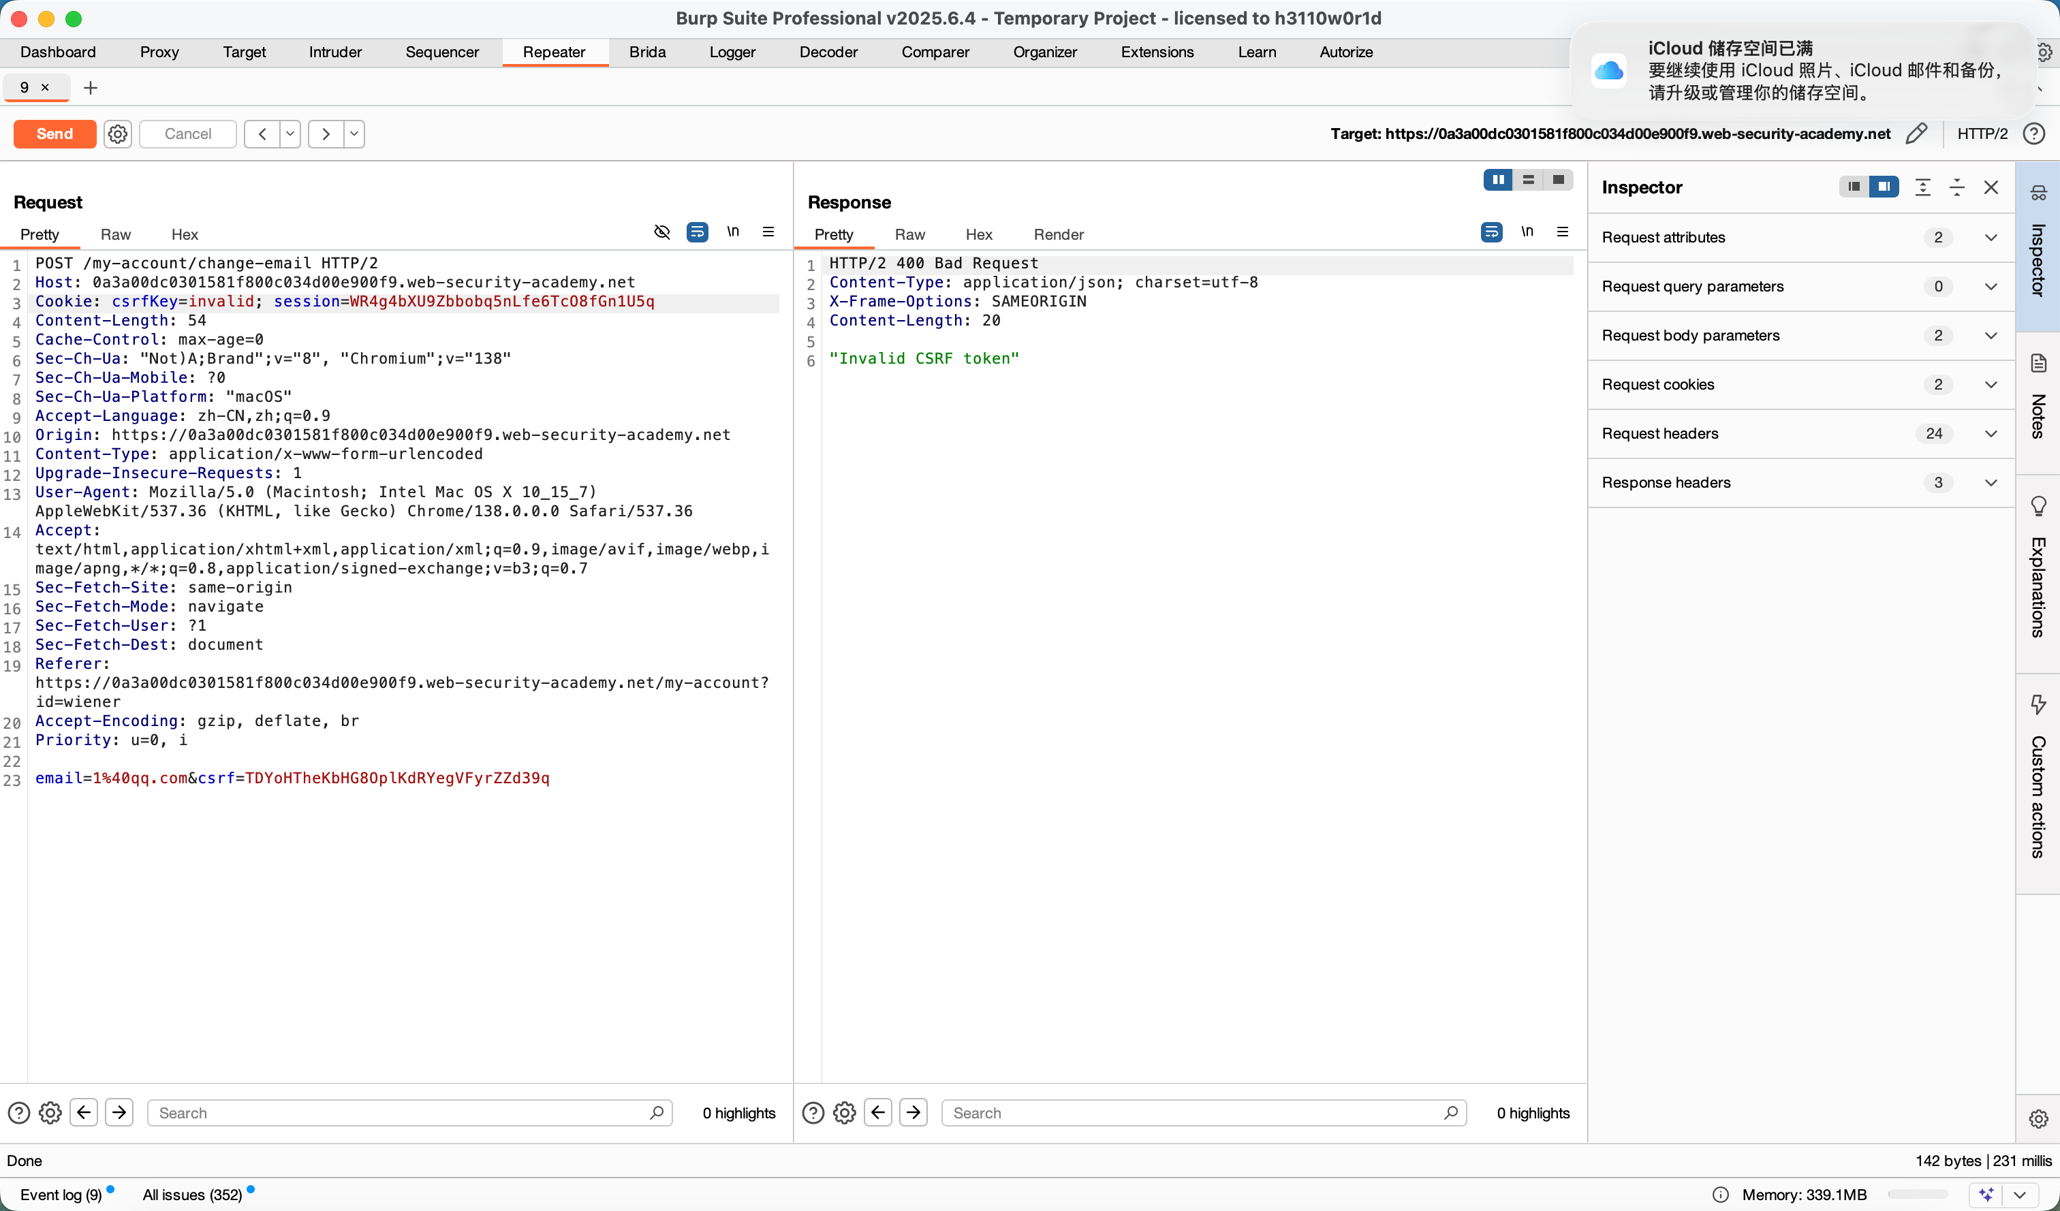
Task: Click the AI sparkle icon in the status bar
Action: [x=1986, y=1195]
